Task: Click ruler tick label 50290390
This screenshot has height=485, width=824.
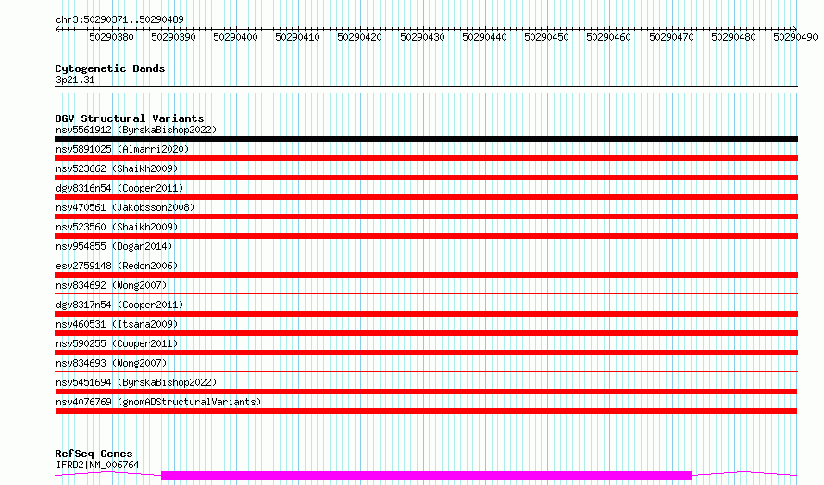Action: coord(173,37)
